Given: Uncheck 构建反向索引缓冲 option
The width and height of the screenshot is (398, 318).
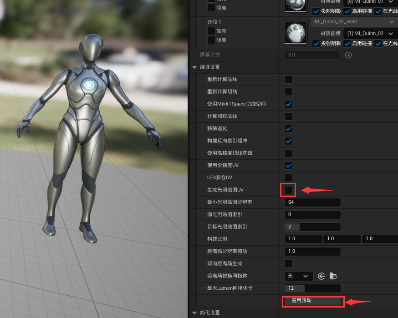Looking at the screenshot, I should tap(288, 141).
